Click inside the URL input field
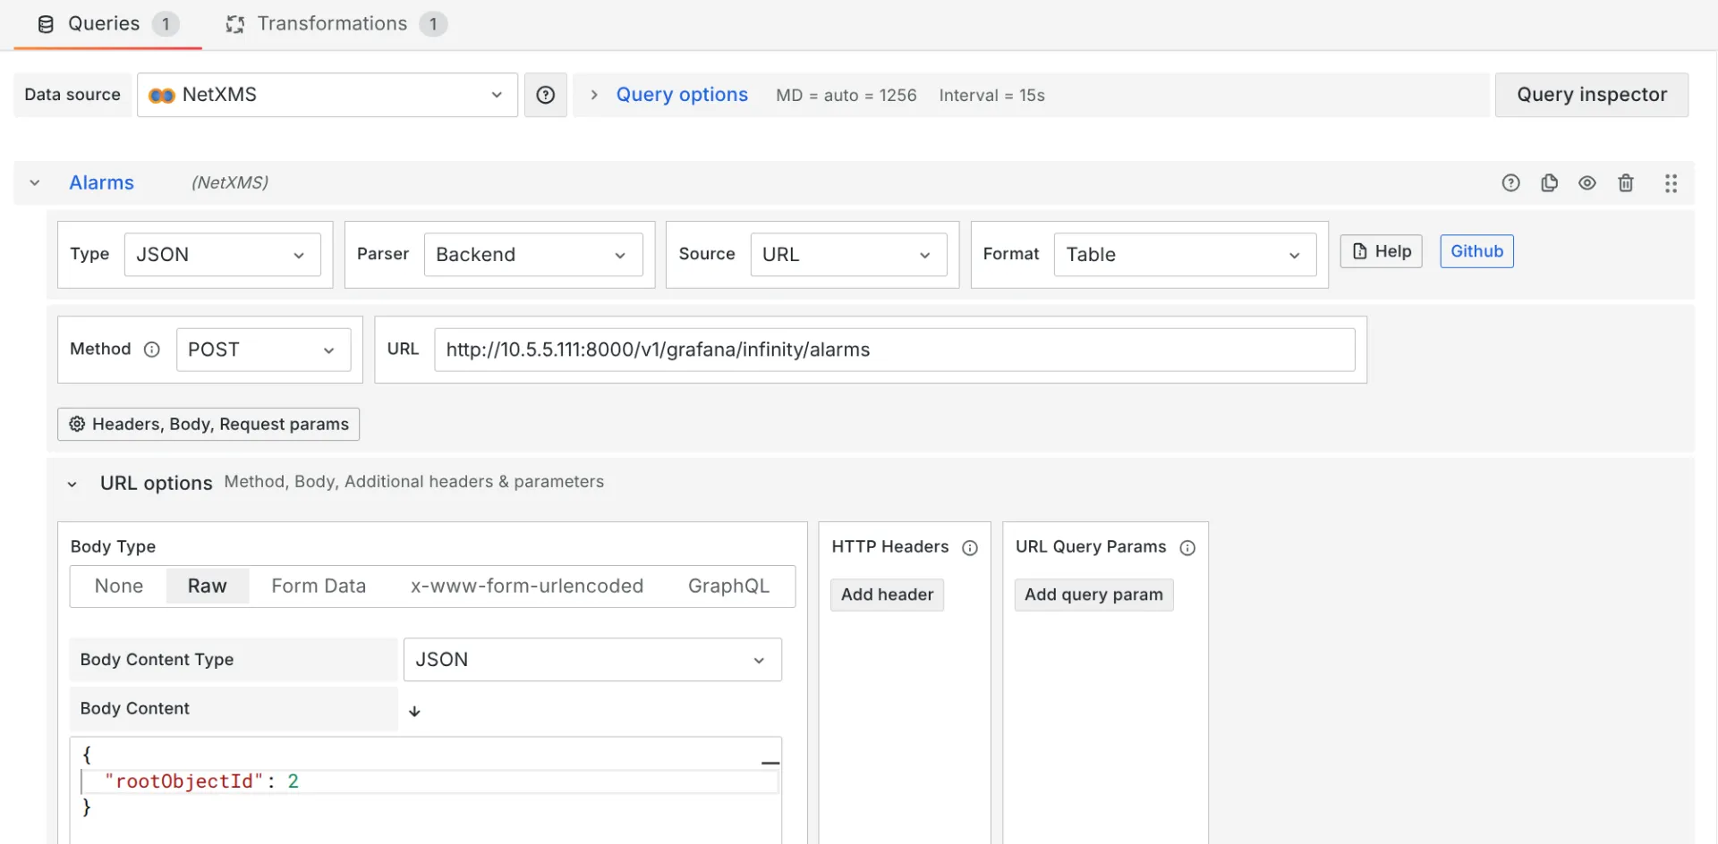 click(895, 350)
